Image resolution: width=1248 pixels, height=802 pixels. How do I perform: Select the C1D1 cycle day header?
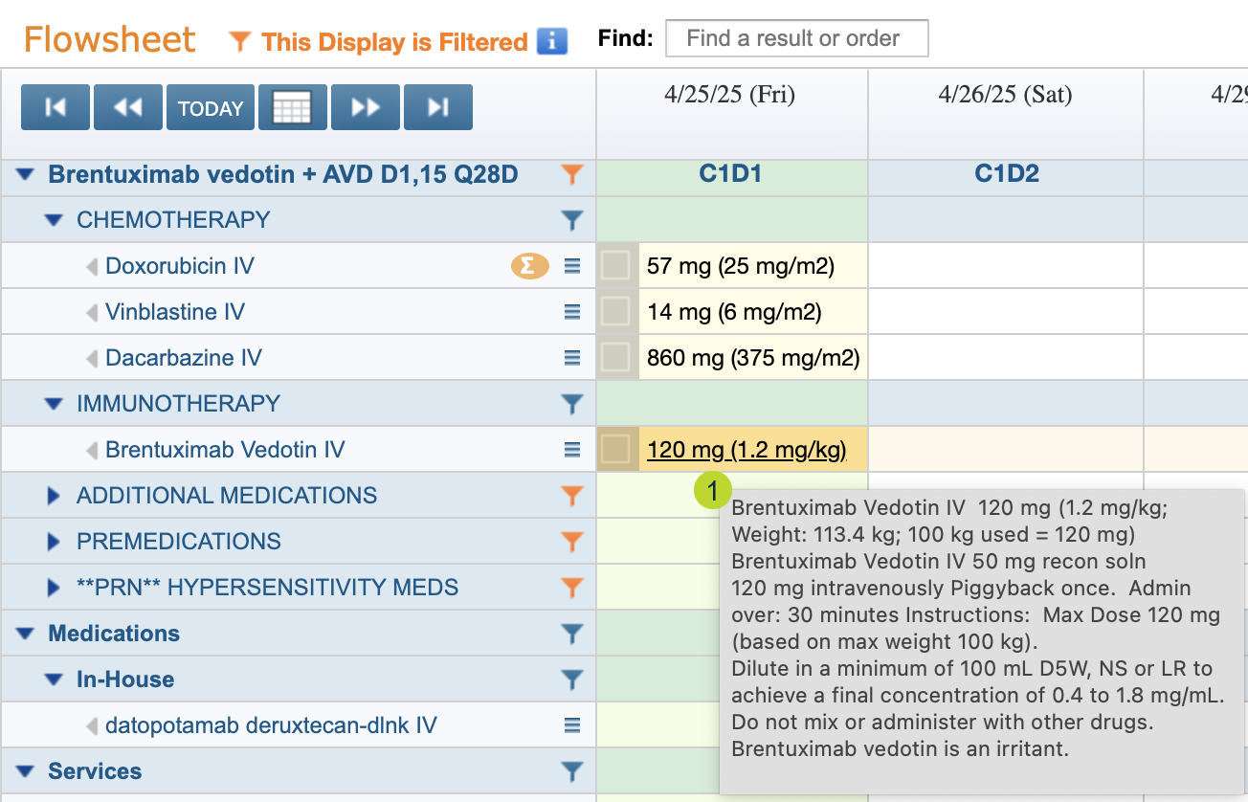[x=731, y=174]
